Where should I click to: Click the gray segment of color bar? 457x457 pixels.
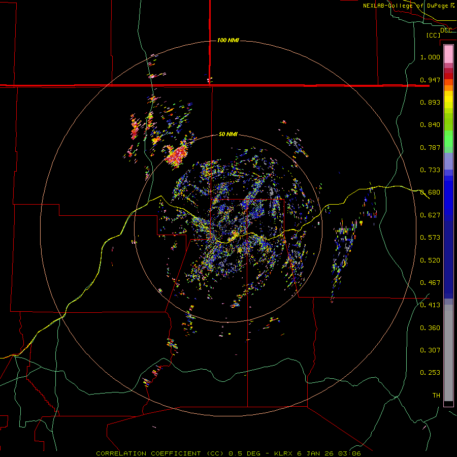[448, 353]
